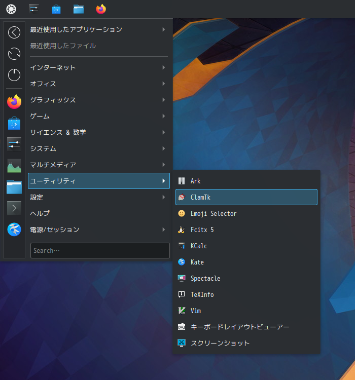Image resolution: width=355 pixels, height=380 pixels.
Task: Select the インターネット category
Action: (99, 67)
